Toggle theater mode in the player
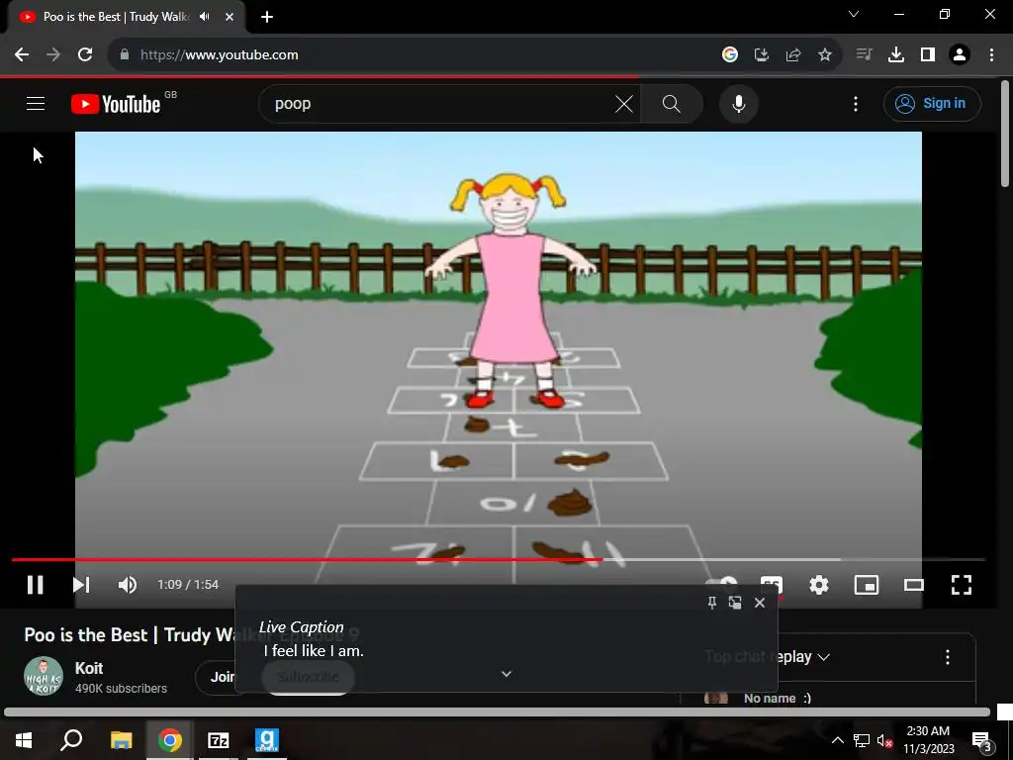Image resolution: width=1013 pixels, height=760 pixels. tap(913, 585)
